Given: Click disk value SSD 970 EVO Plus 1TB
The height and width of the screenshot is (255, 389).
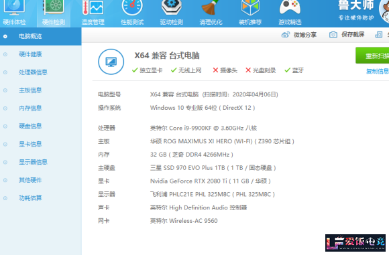Looking at the screenshot, I should (213, 168).
